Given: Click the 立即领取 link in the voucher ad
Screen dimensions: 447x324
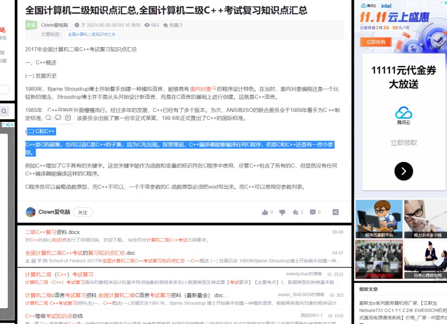Looking at the screenshot, I should click(404, 143).
